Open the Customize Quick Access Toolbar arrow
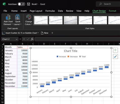 pyautogui.click(x=52, y=33)
